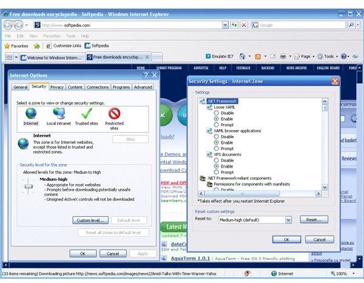This screenshot has height=283, width=364.
Task: Select Enable under XPS documents
Action: tap(217, 166)
